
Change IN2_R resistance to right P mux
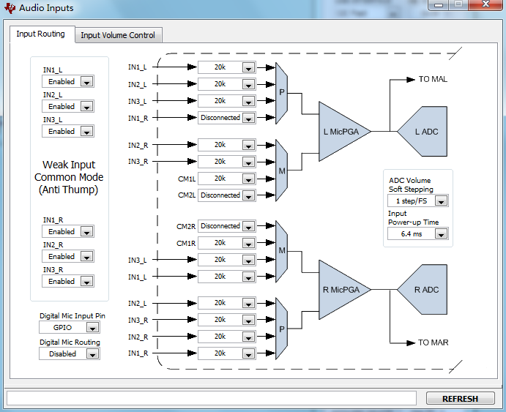click(x=227, y=336)
